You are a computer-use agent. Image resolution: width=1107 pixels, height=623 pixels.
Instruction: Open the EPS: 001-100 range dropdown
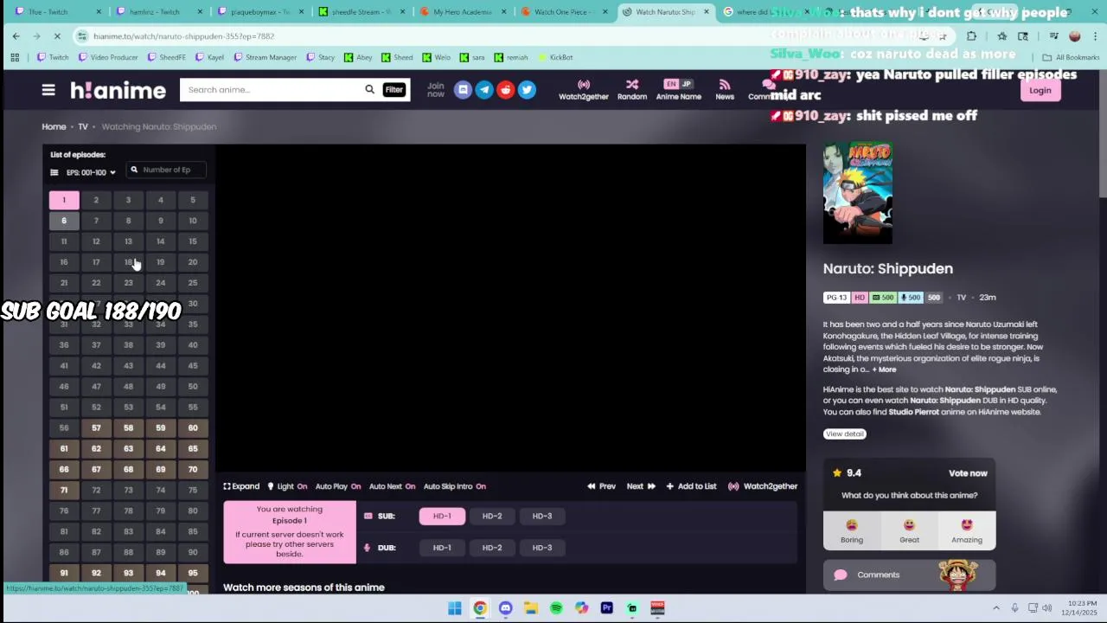point(91,172)
